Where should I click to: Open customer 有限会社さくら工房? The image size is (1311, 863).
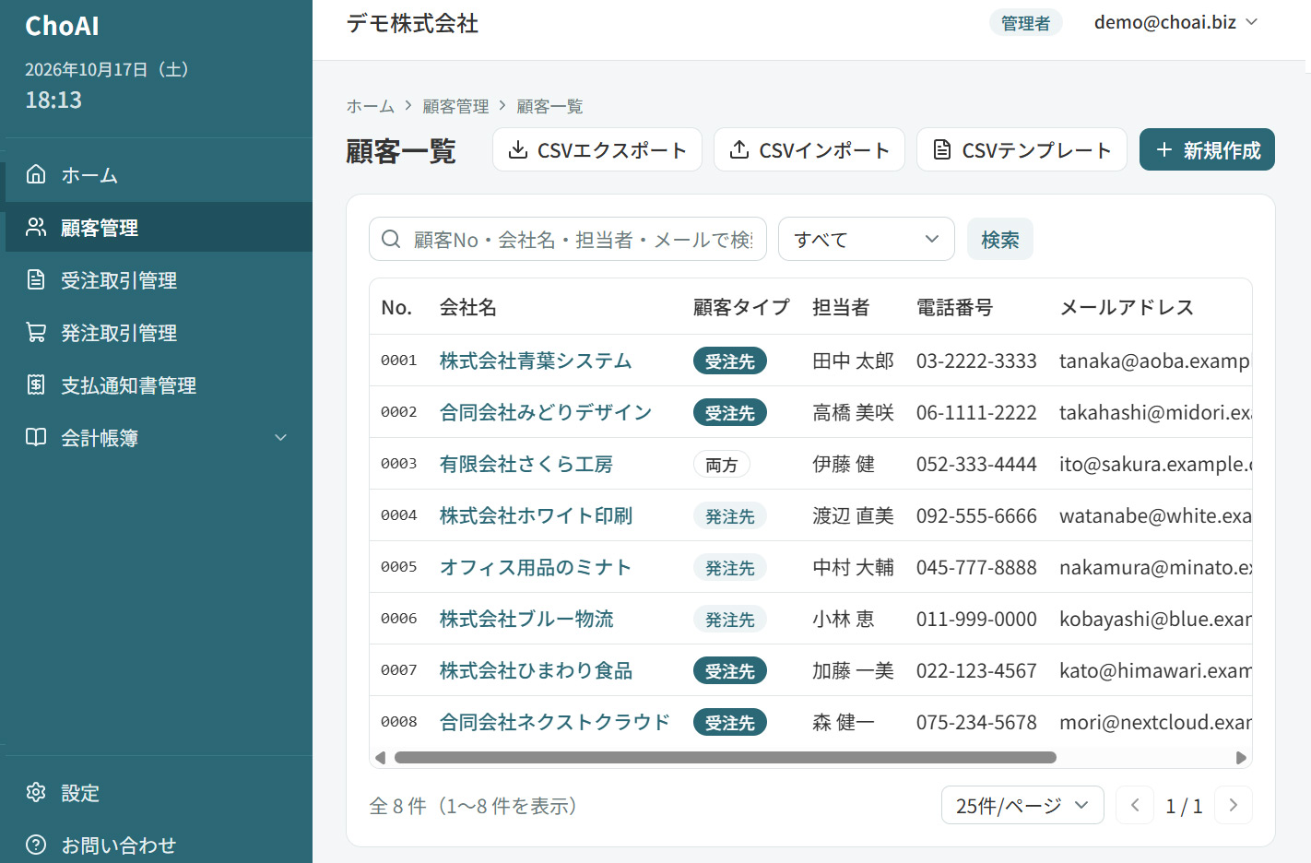526,464
